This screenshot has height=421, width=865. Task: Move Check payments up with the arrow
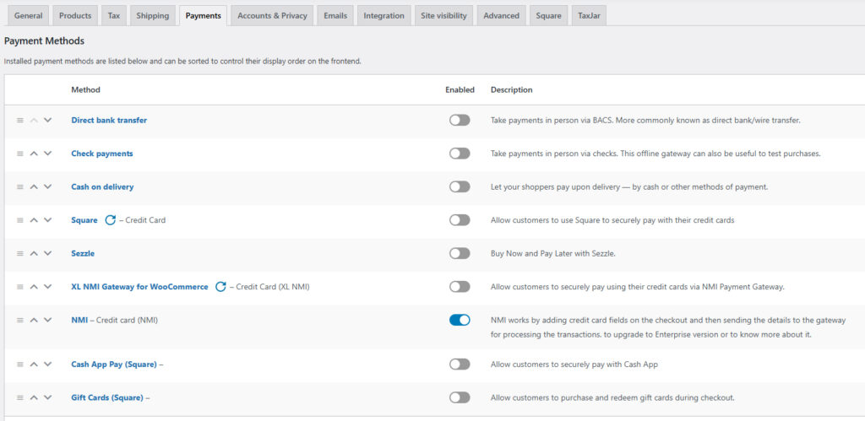coord(34,154)
